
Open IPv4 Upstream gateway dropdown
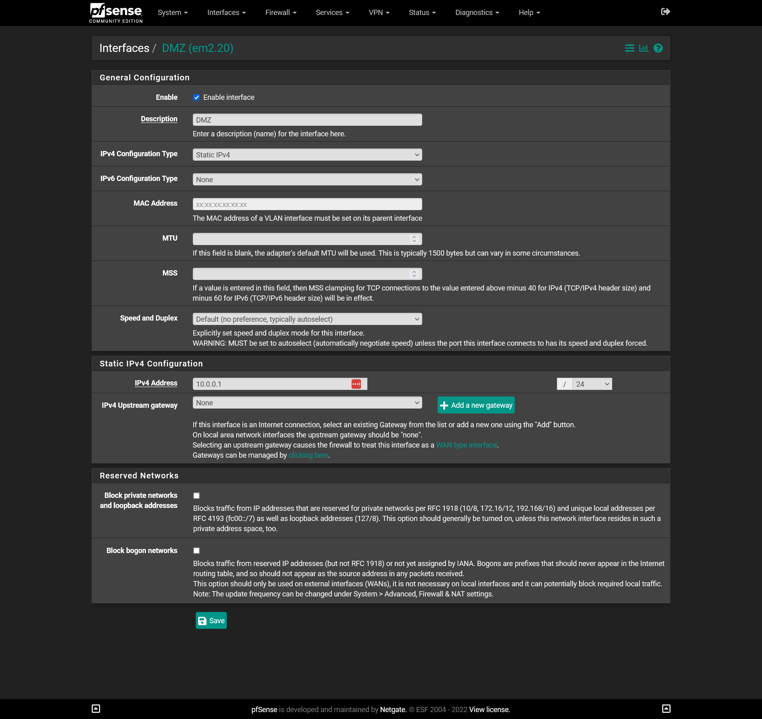click(307, 403)
